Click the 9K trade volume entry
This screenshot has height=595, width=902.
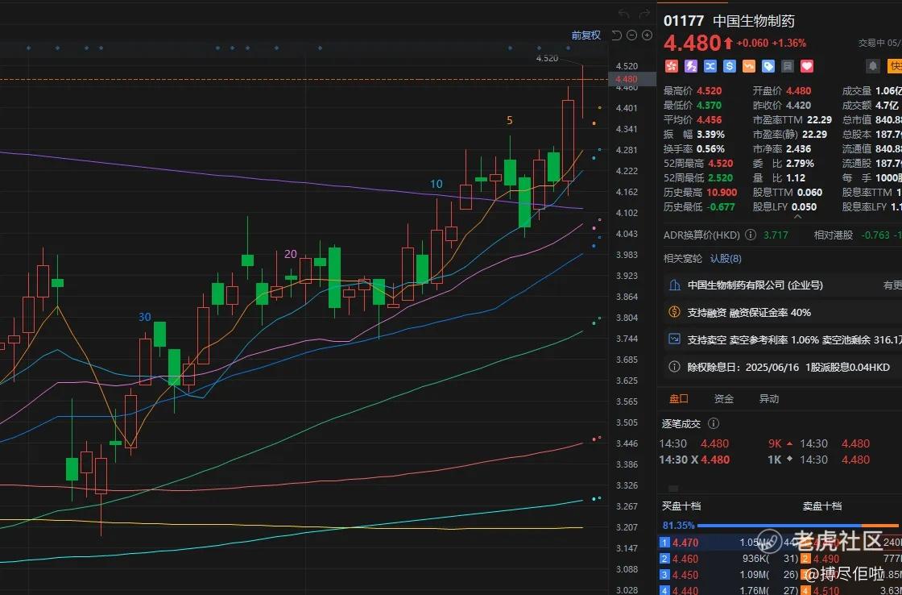pos(775,443)
